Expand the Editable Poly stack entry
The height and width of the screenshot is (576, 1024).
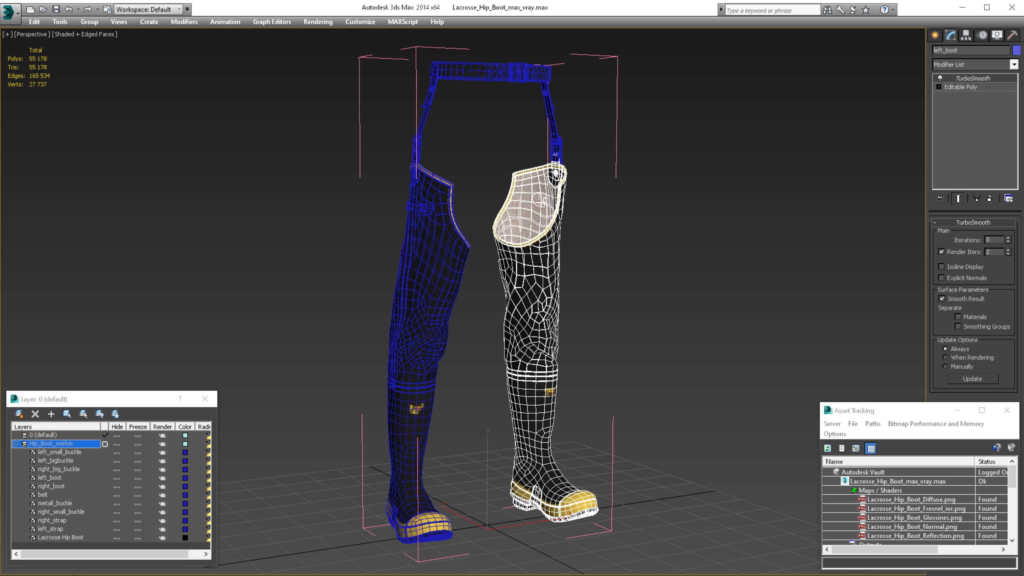(939, 87)
